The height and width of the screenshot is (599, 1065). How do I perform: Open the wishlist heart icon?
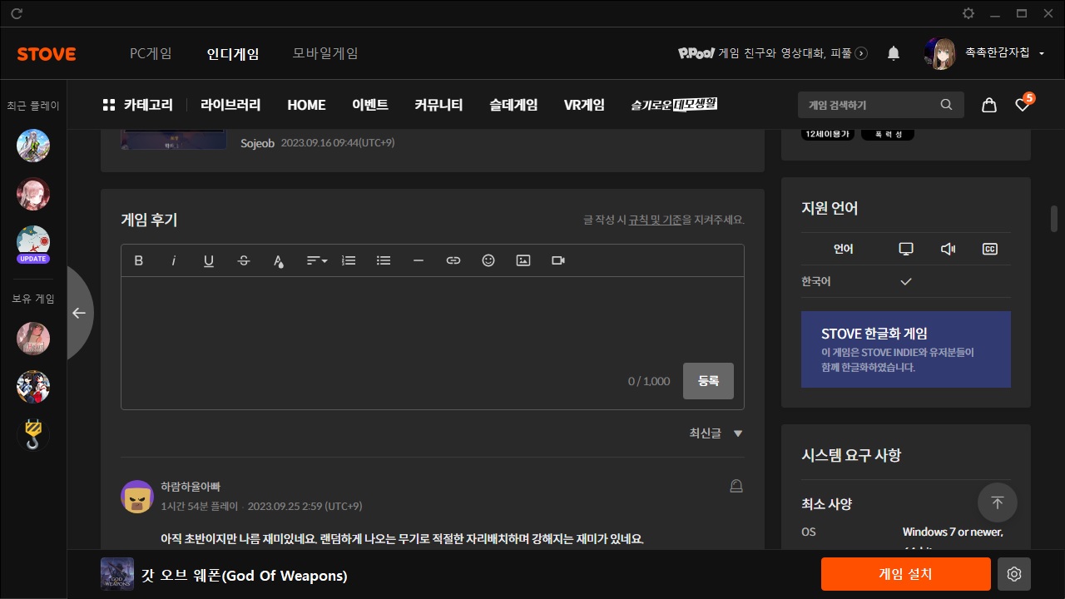1023,105
